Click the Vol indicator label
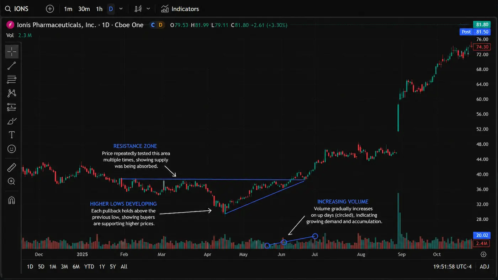 [x=10, y=35]
